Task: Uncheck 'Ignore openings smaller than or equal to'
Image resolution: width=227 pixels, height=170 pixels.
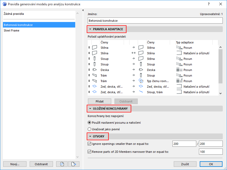Action: tap(89, 144)
